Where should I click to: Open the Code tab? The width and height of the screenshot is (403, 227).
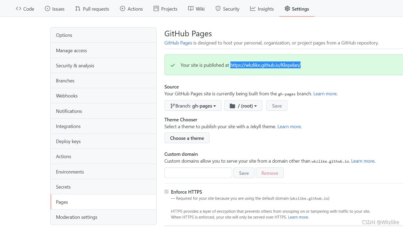(25, 9)
